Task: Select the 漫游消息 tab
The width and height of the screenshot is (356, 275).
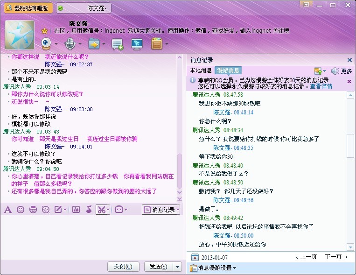Action: pos(228,71)
